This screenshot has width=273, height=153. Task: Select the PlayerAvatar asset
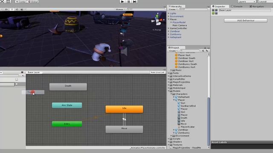pos(186,127)
